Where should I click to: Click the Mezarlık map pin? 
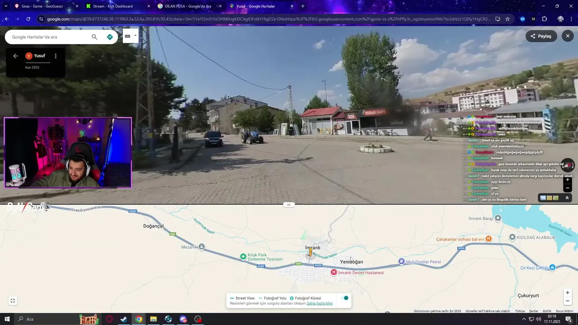pos(202,246)
